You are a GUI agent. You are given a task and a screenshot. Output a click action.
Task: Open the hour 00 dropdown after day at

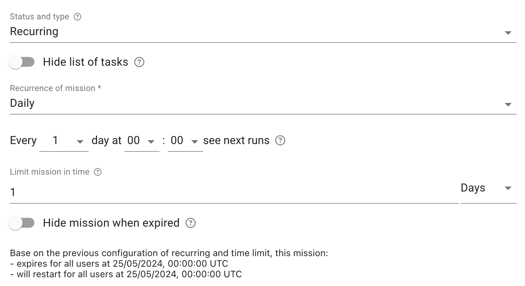coord(142,141)
